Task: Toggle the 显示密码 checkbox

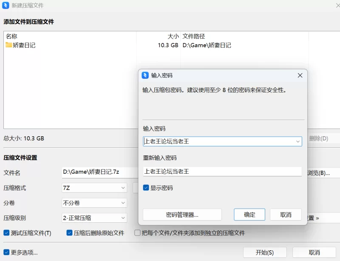Action: (x=146, y=187)
